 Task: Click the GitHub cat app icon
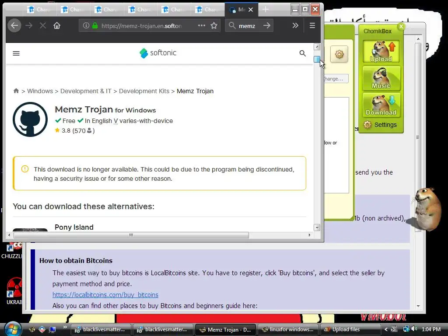[x=30, y=119]
